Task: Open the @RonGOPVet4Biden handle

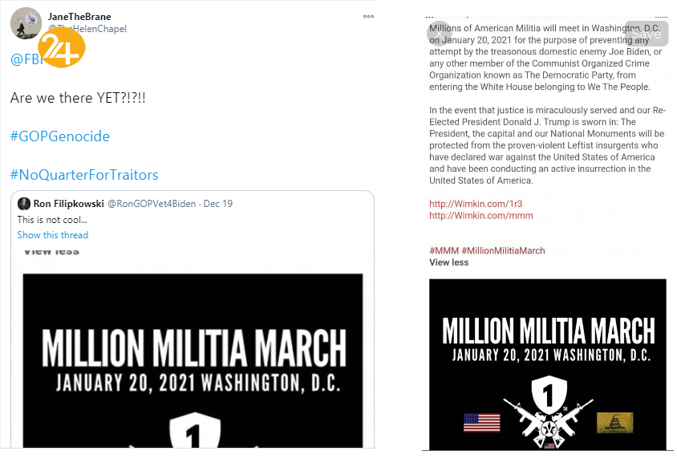Action: tap(151, 204)
